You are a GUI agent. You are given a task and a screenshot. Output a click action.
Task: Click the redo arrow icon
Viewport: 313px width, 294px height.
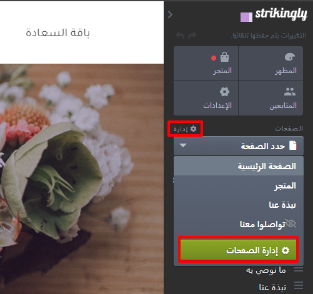(192, 36)
